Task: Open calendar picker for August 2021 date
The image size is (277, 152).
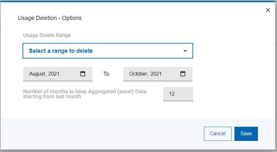Action: (x=83, y=74)
